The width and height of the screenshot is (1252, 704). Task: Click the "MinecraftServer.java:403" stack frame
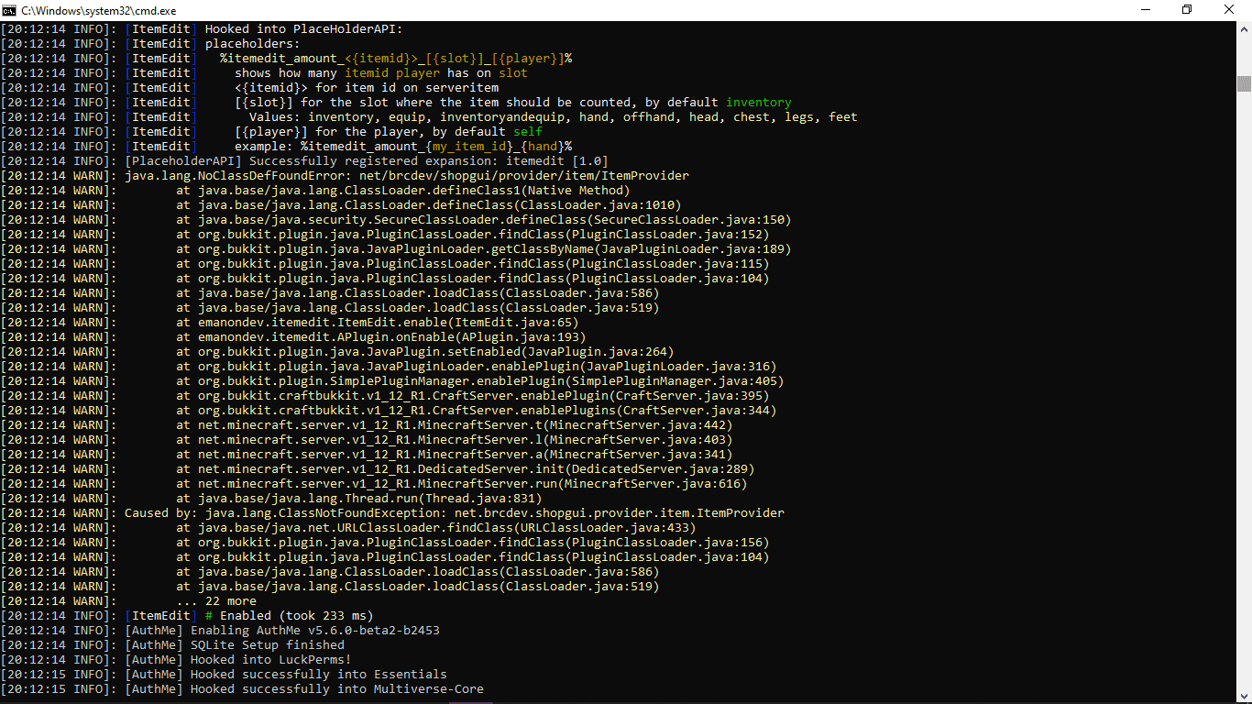454,439
